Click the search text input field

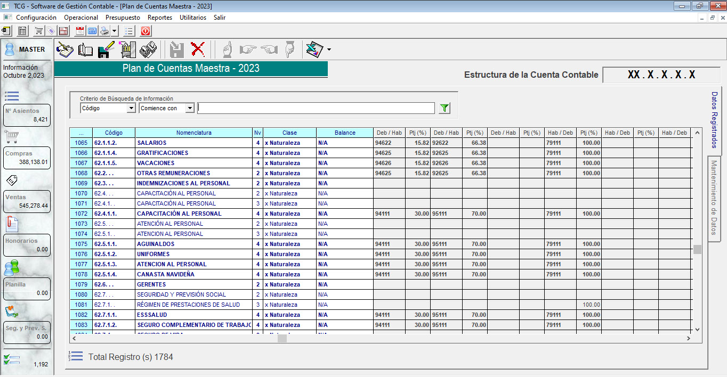[316, 108]
